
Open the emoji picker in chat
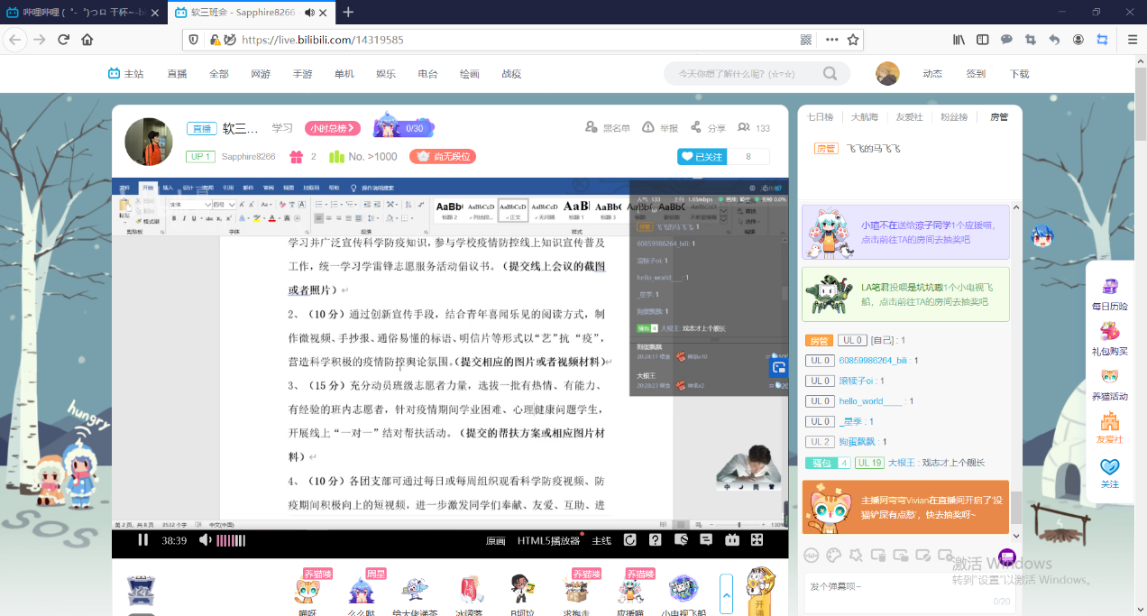(812, 556)
